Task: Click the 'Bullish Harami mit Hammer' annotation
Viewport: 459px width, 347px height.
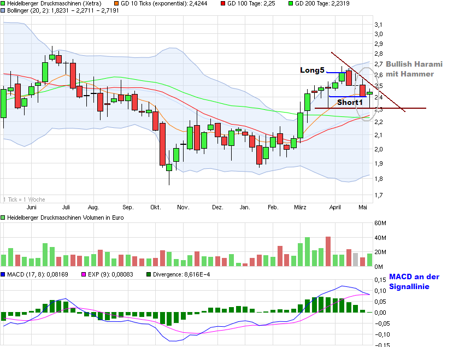Action: (x=414, y=69)
